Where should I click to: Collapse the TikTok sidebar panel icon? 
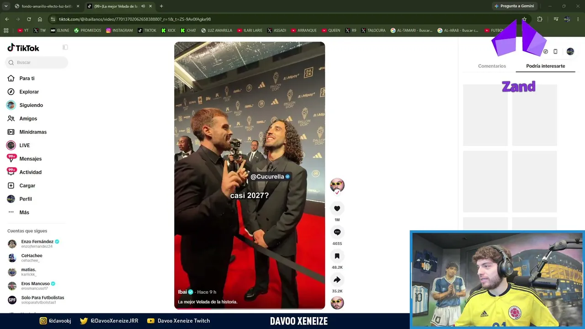click(65, 48)
